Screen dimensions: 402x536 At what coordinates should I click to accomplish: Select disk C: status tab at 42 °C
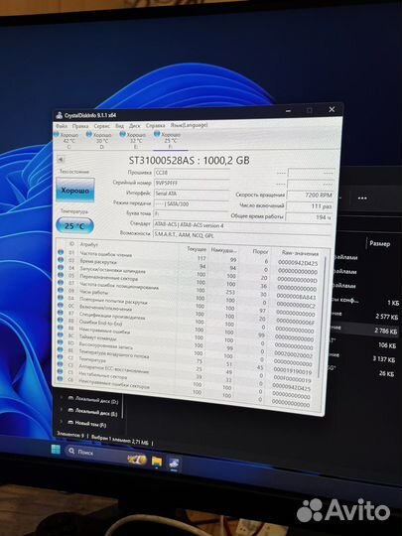[x=67, y=140]
